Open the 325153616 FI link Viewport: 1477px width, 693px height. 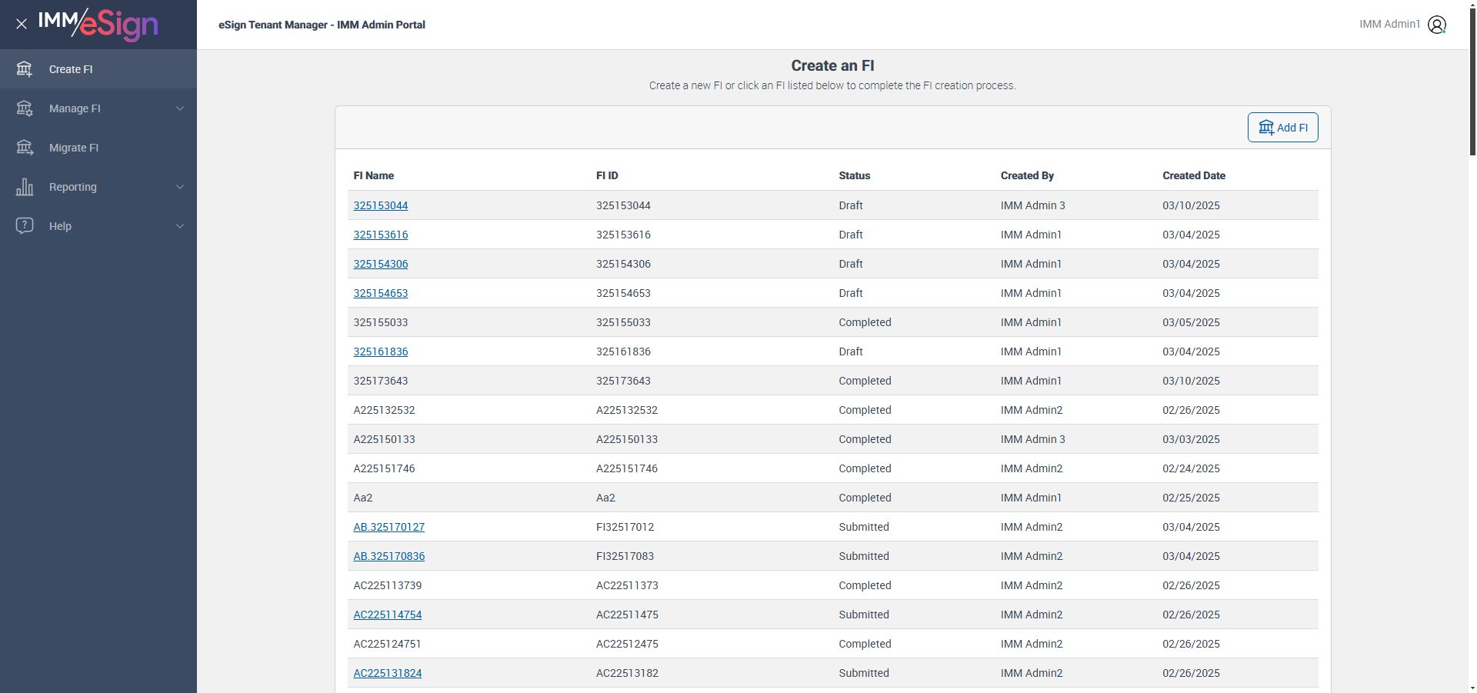click(x=381, y=235)
